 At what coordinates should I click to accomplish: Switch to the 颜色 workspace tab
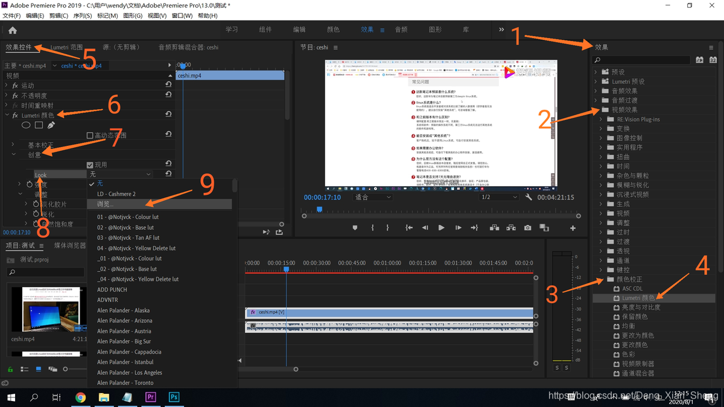coord(333,30)
